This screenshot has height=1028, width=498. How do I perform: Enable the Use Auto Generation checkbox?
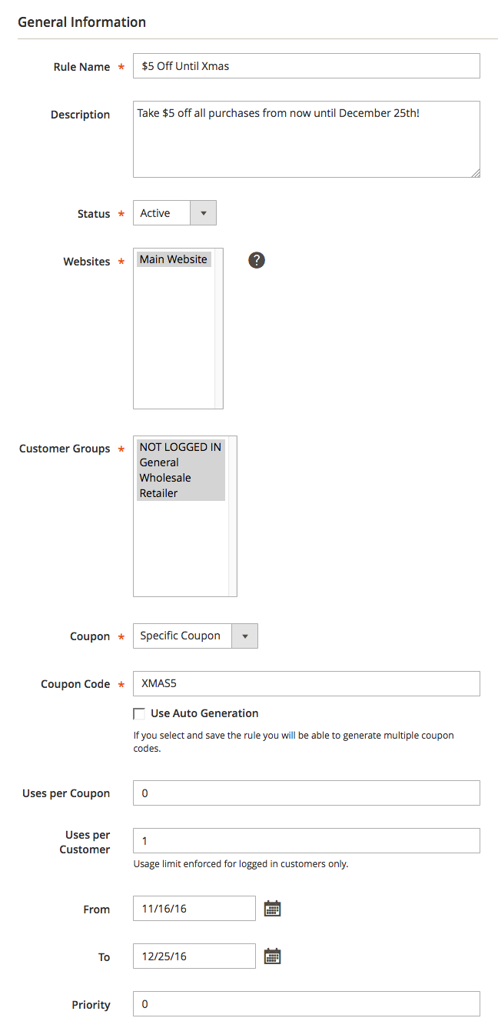(x=139, y=713)
